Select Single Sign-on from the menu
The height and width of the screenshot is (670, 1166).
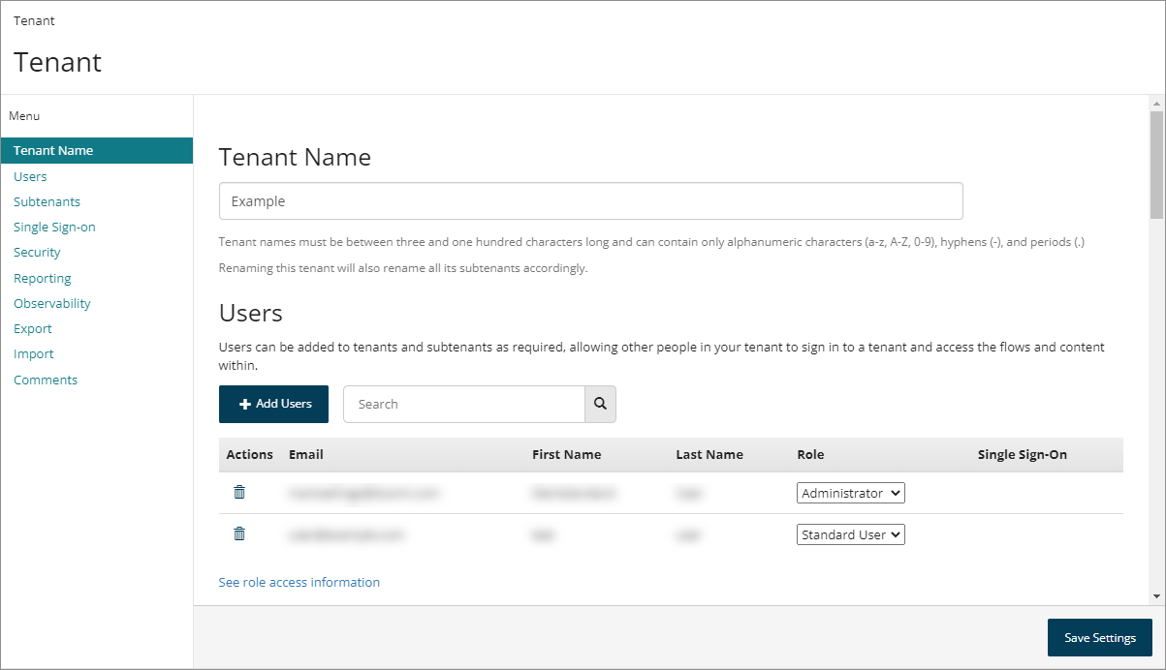54,227
